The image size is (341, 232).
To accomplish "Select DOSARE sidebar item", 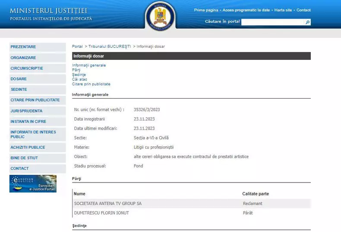I will coord(38,79).
